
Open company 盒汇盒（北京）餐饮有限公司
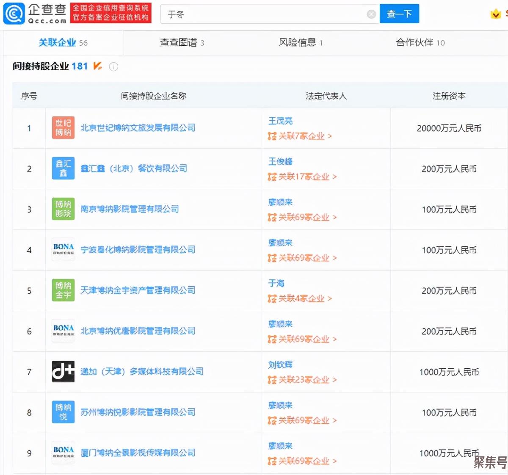coord(134,168)
